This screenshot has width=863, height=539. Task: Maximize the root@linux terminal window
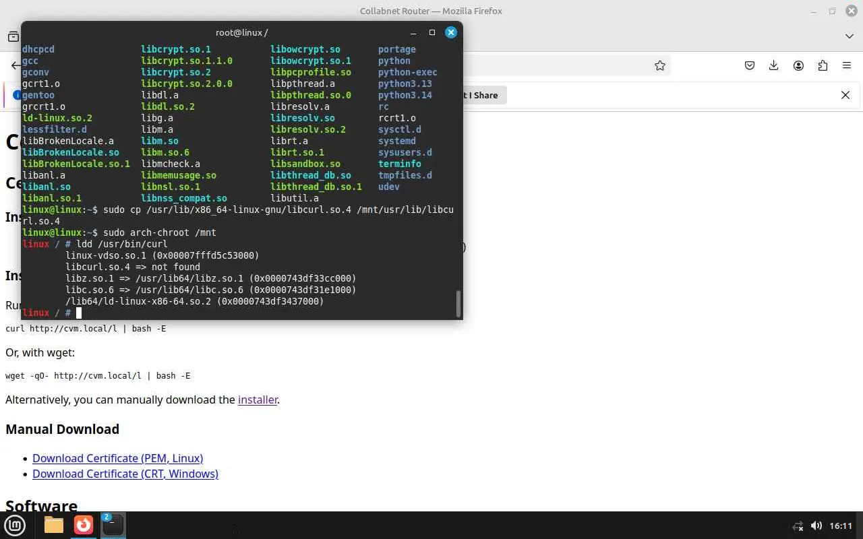coord(432,32)
